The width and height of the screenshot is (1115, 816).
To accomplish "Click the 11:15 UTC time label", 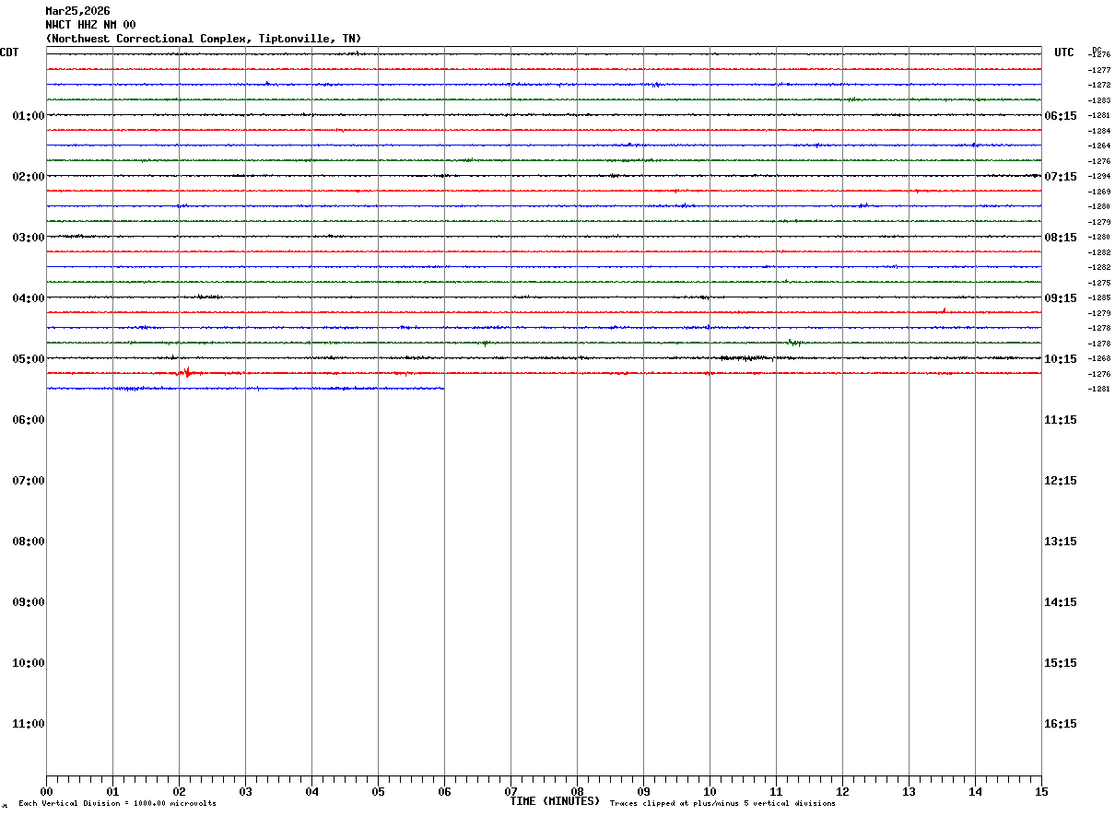I will coord(1061,420).
